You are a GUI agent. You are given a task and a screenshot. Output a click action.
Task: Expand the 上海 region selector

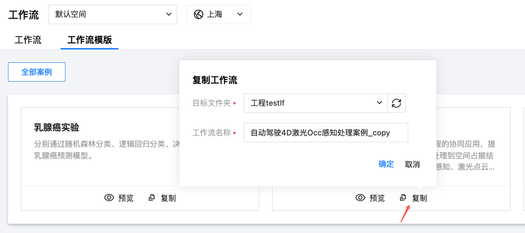point(219,14)
